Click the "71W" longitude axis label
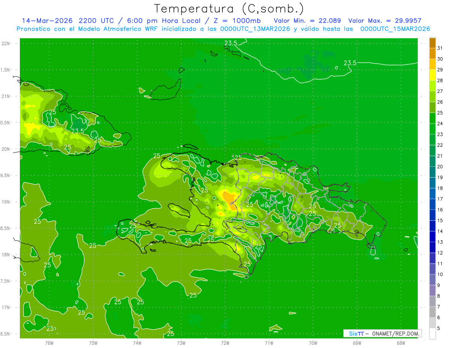The image size is (450, 348). click(x=269, y=343)
